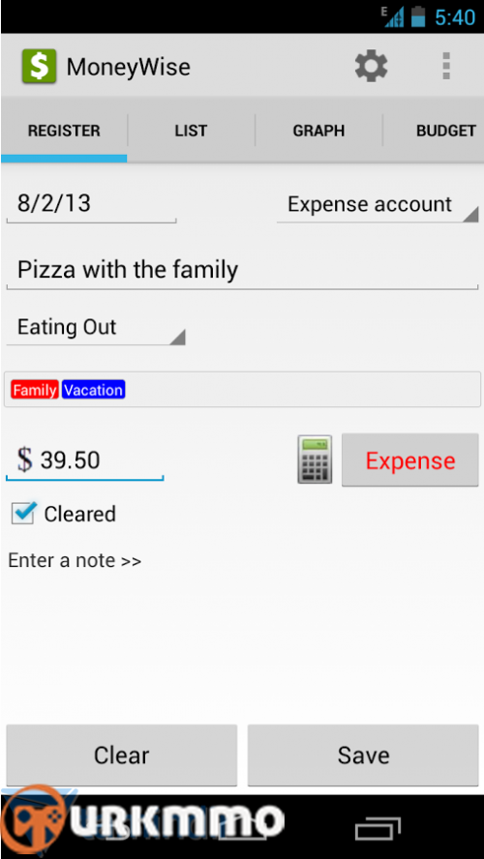Uncheck the Cleared checkbox
The height and width of the screenshot is (859, 484).
(23, 513)
